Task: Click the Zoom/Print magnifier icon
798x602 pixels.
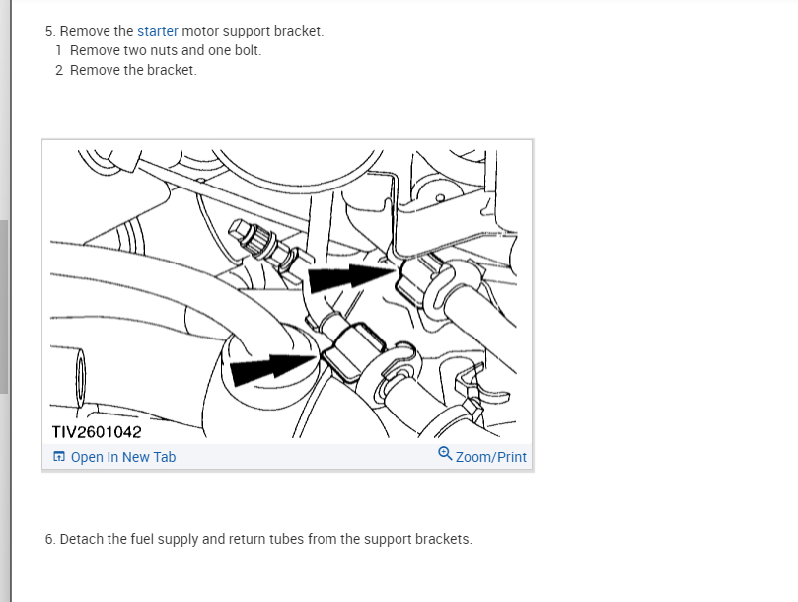Action: point(445,453)
